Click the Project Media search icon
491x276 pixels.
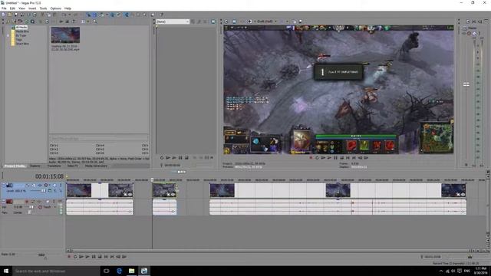tap(94, 21)
